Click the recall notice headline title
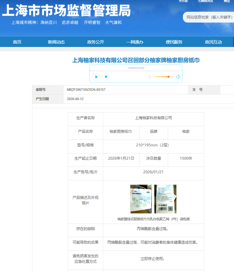 coord(136,60)
